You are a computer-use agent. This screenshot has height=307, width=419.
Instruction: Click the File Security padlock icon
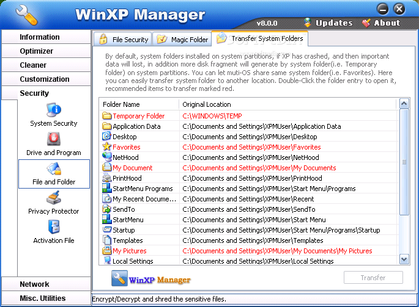click(103, 39)
